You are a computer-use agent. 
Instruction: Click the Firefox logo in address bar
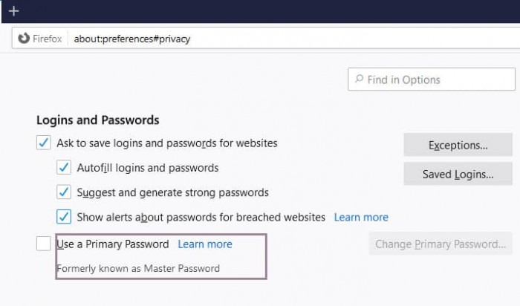[x=24, y=39]
